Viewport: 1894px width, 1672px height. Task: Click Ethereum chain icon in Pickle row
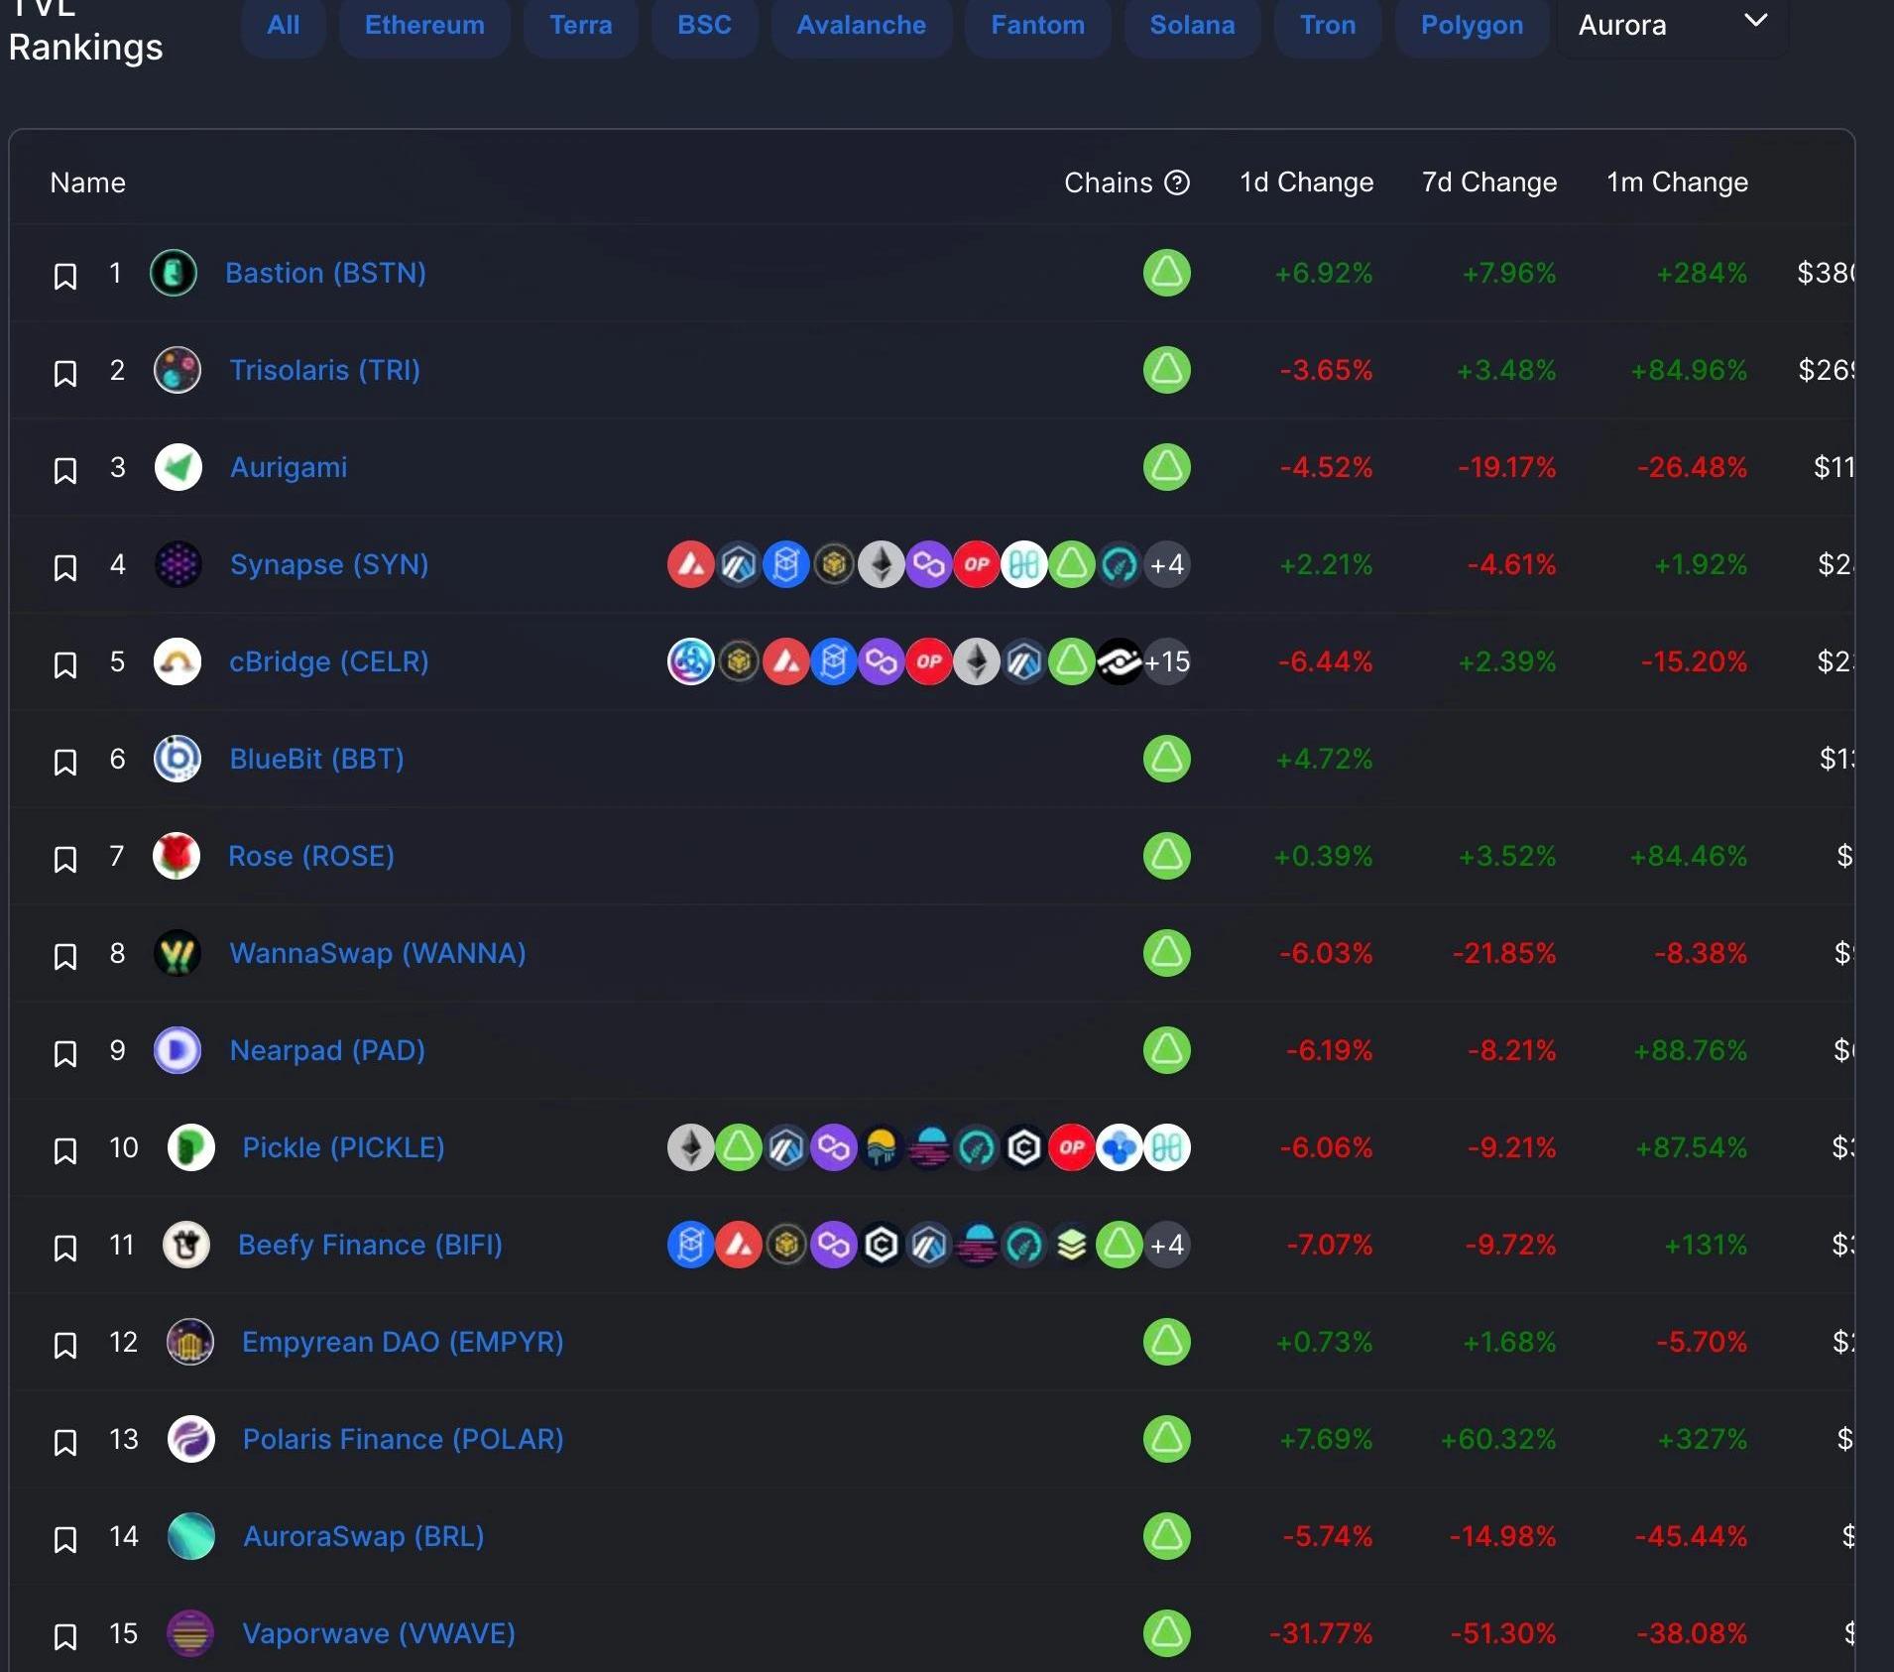[691, 1147]
